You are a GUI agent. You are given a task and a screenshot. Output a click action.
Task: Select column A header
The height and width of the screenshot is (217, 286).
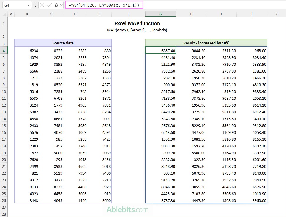[11, 14]
